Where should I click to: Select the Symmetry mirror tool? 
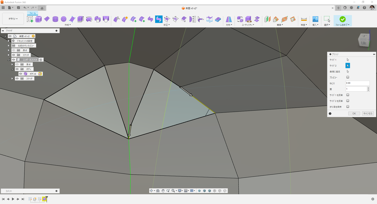(229, 19)
